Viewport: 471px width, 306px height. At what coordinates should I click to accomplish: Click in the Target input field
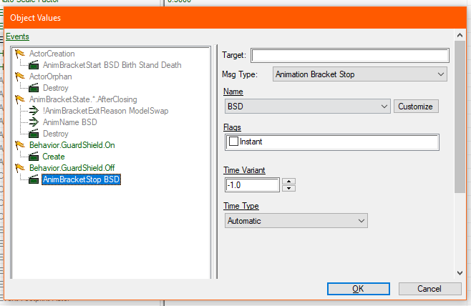click(x=350, y=56)
